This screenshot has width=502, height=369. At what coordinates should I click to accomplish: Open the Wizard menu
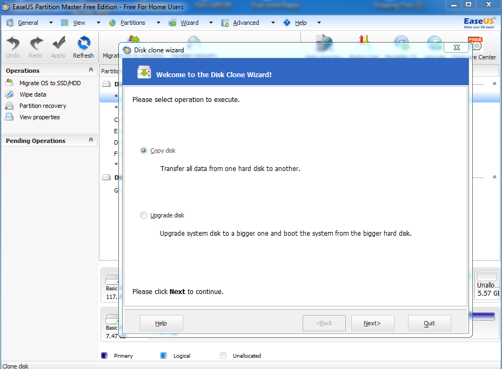(x=190, y=23)
